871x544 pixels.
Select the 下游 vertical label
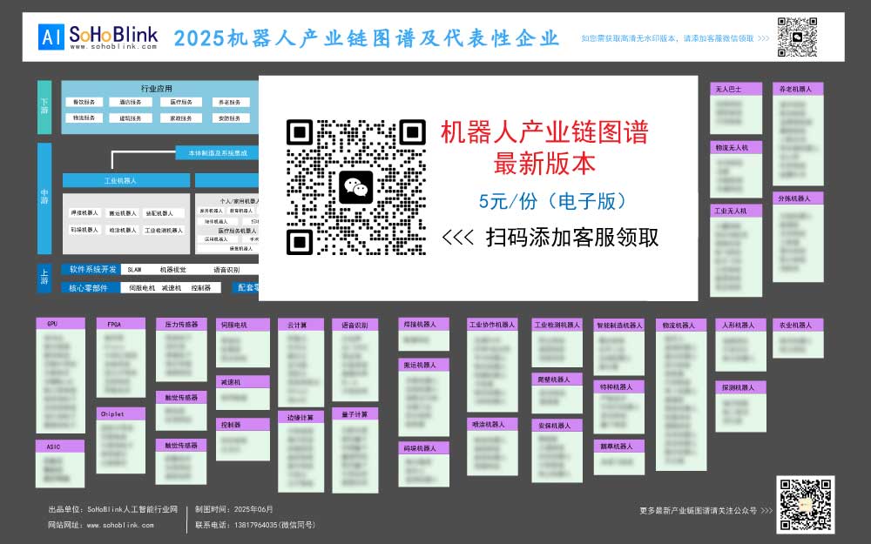pos(44,107)
